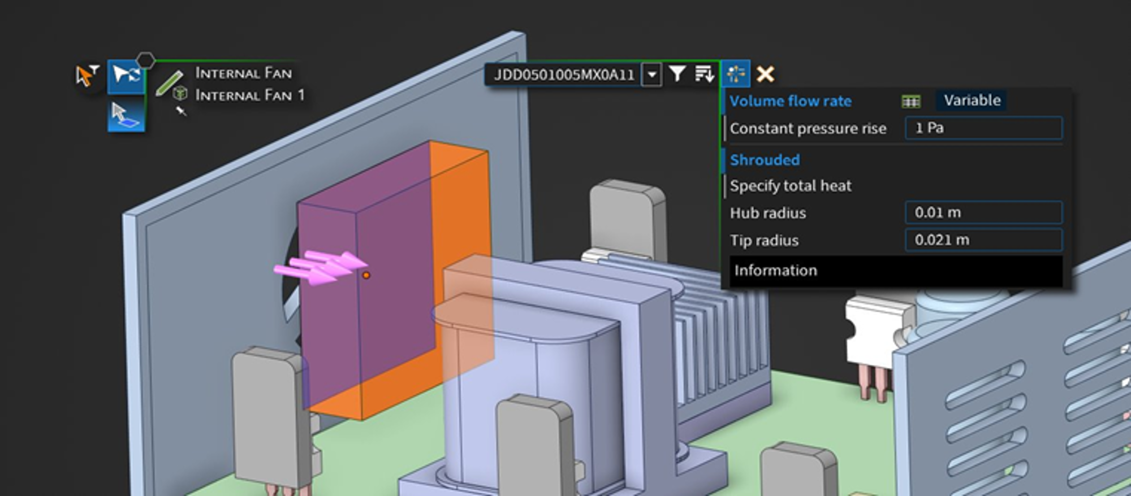1131x496 pixels.
Task: Click the Hub radius input field
Action: 983,213
